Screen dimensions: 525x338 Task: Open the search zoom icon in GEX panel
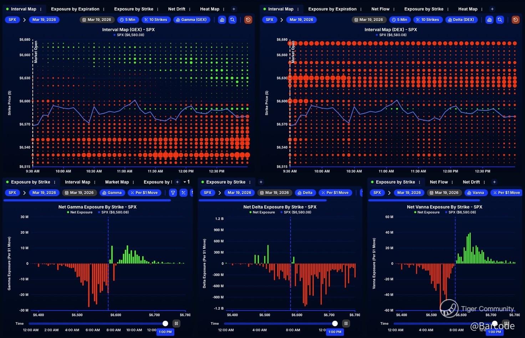233,20
